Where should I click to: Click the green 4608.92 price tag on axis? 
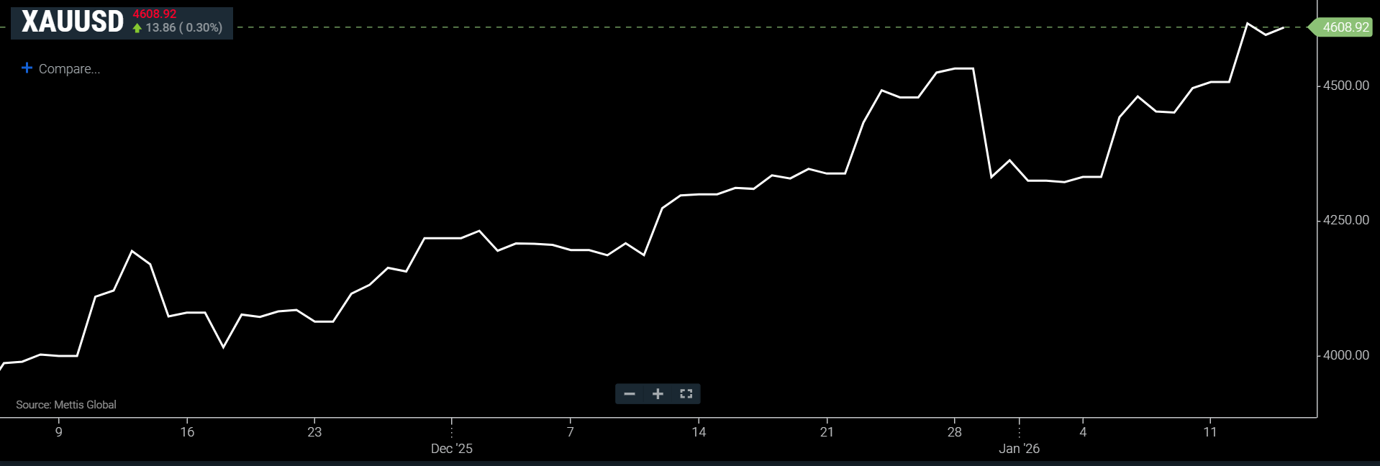pos(1345,27)
